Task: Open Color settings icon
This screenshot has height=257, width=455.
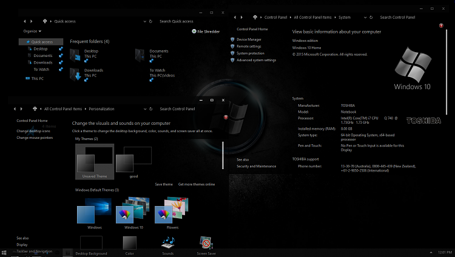Action: click(129, 243)
